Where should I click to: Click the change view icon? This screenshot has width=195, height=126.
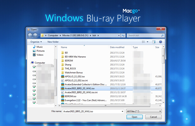tap(143, 42)
